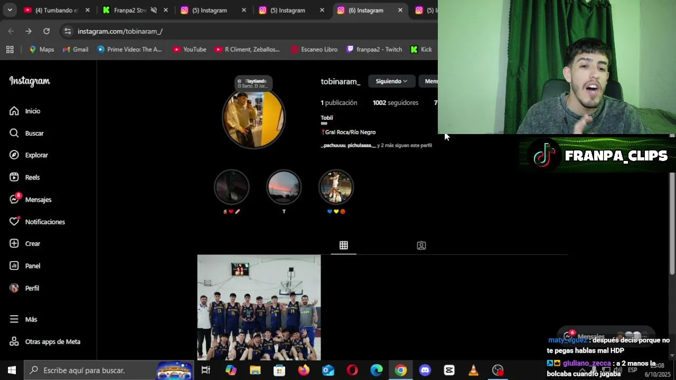
Task: Click site info icon in address bar
Action: click(x=67, y=31)
